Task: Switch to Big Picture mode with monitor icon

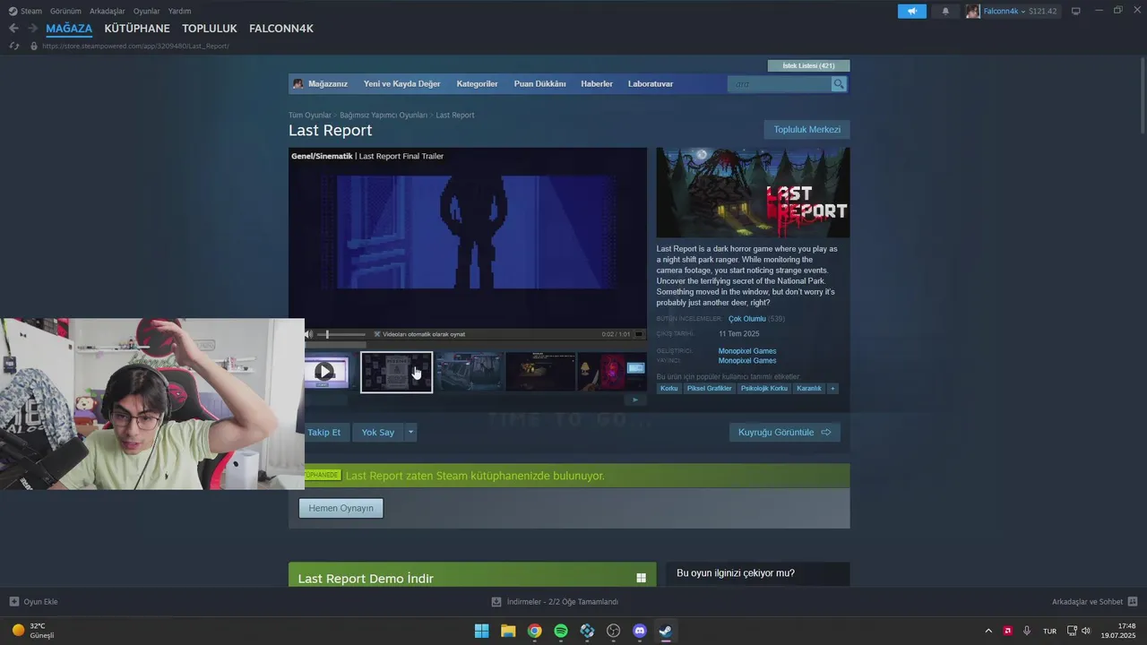Action: 1076,11
